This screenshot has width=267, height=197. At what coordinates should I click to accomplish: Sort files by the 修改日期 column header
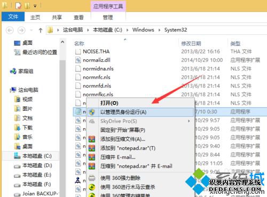pyautogui.click(x=191, y=43)
